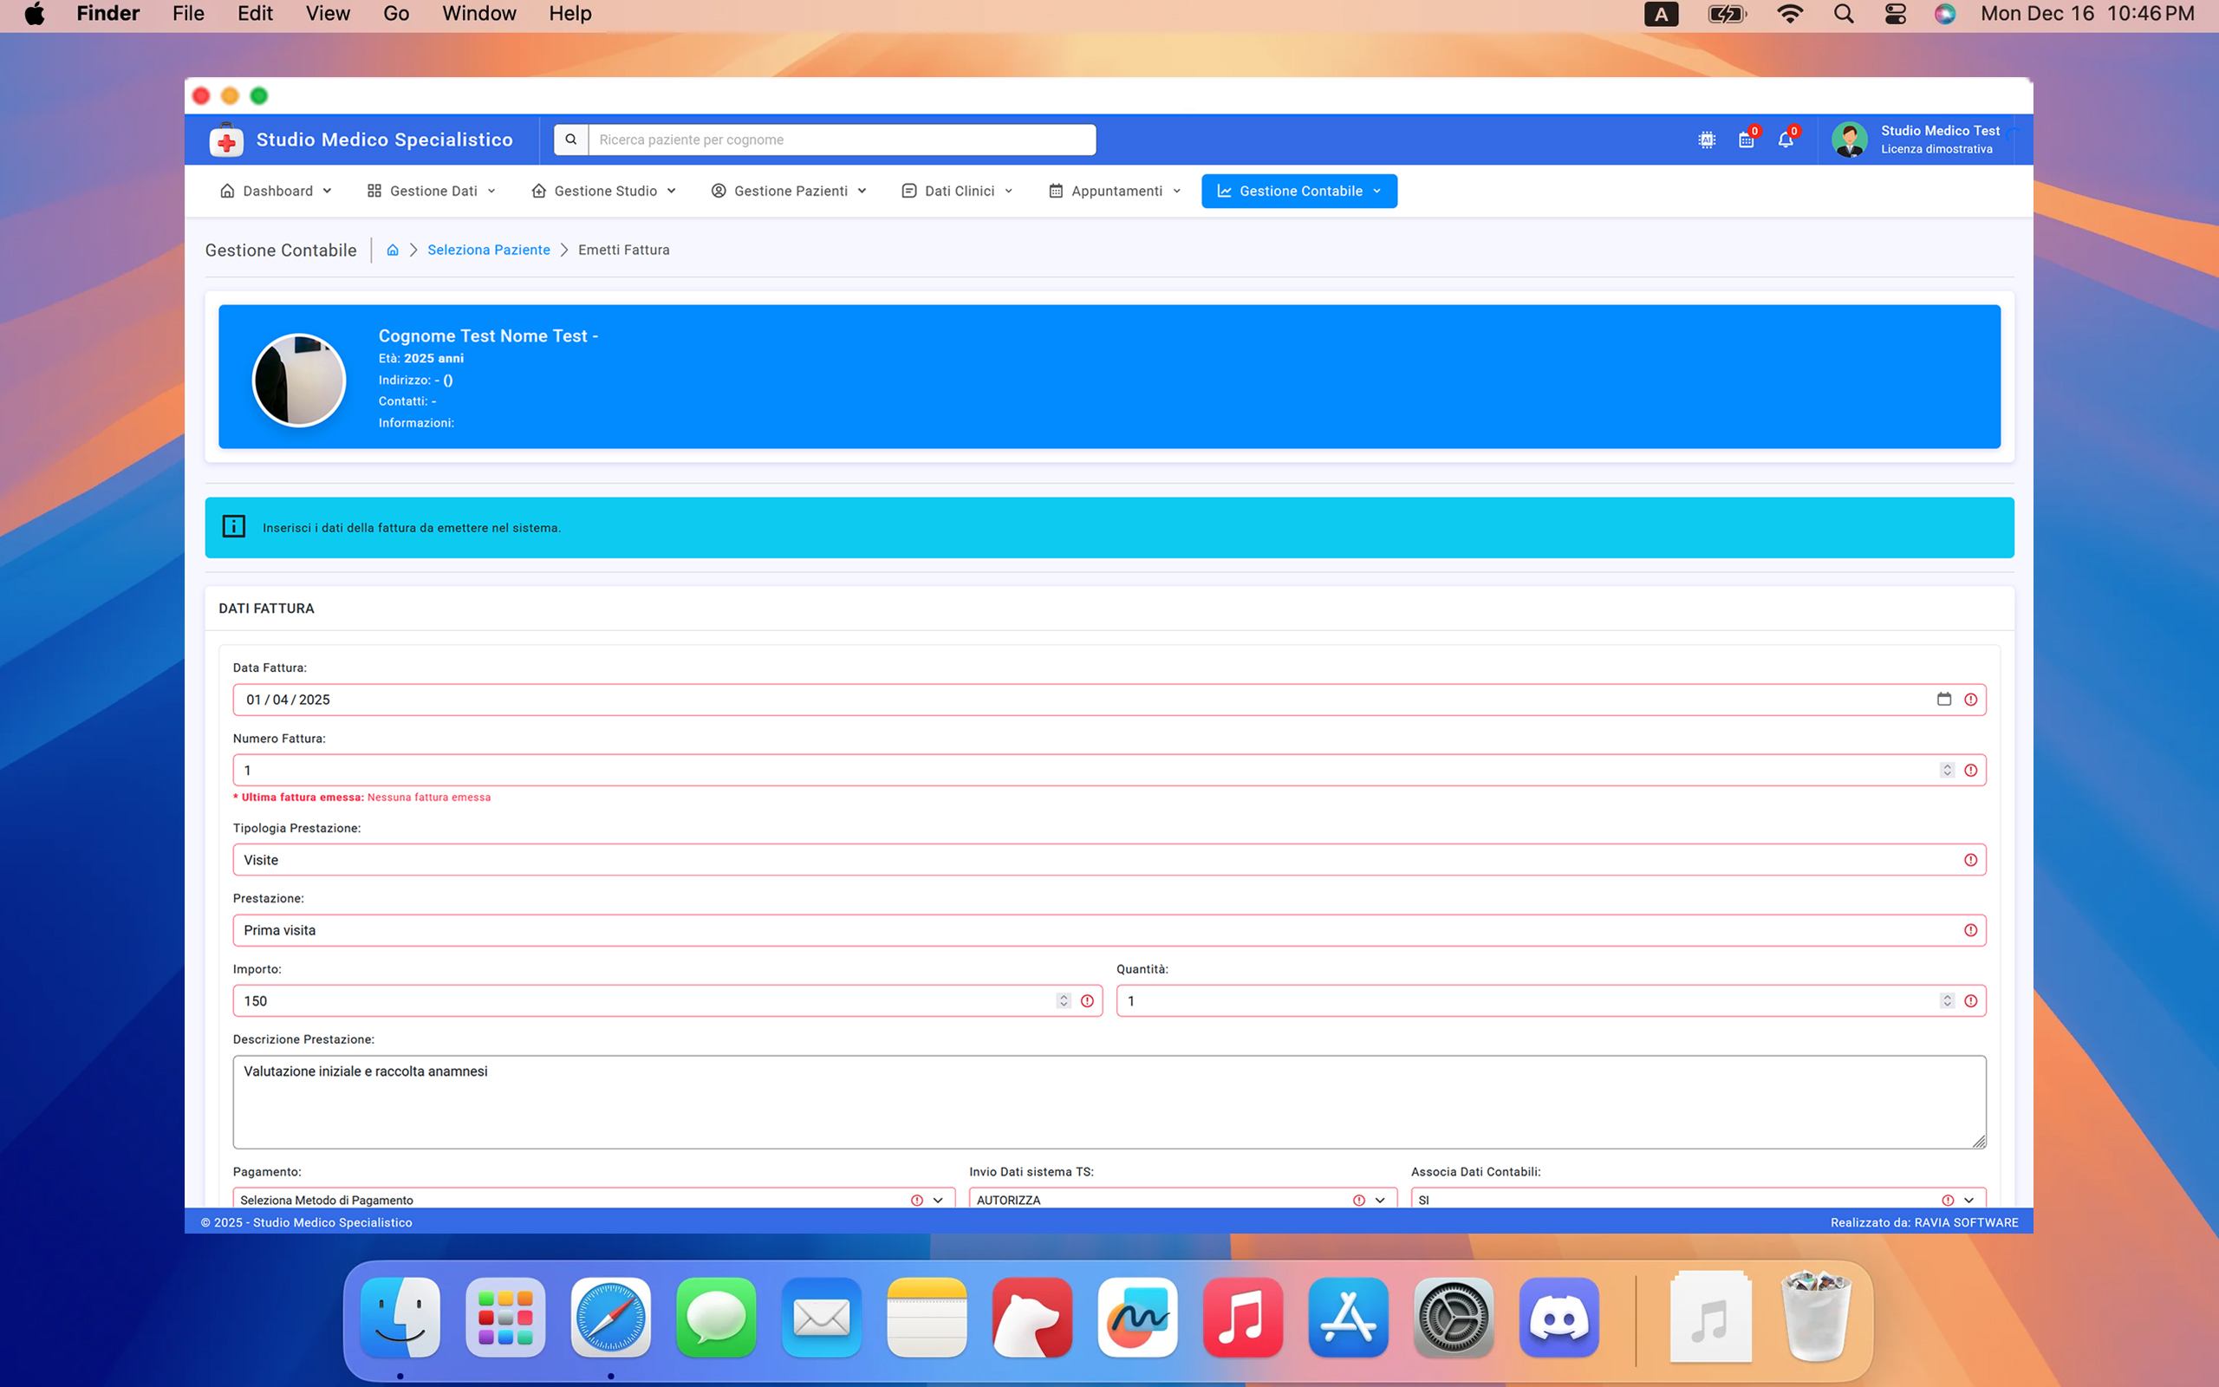Open the Gestione Dati menu

[x=431, y=191]
